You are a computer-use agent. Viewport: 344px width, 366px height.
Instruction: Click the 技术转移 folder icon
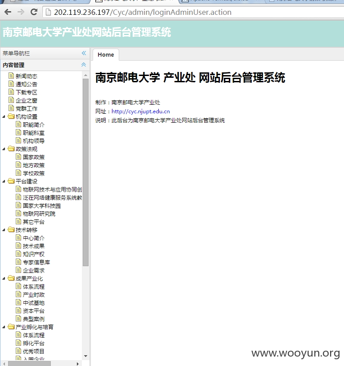11,230
